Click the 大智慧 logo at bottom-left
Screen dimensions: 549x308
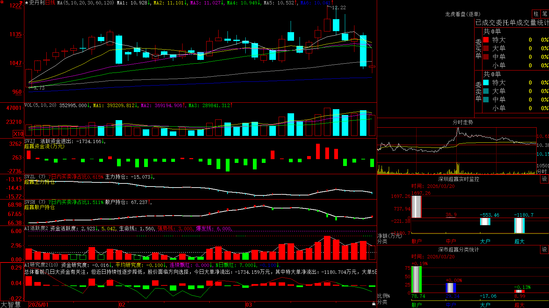tap(11, 305)
